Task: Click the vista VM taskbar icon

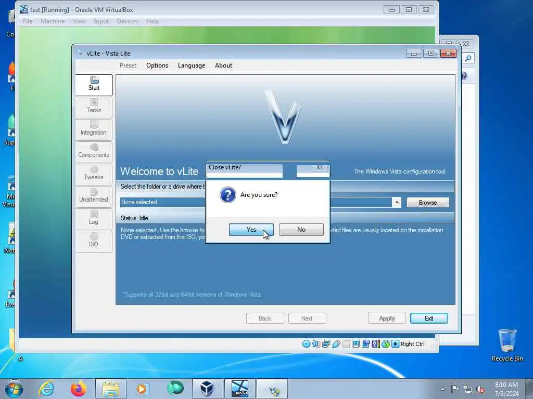Action: pos(240,389)
